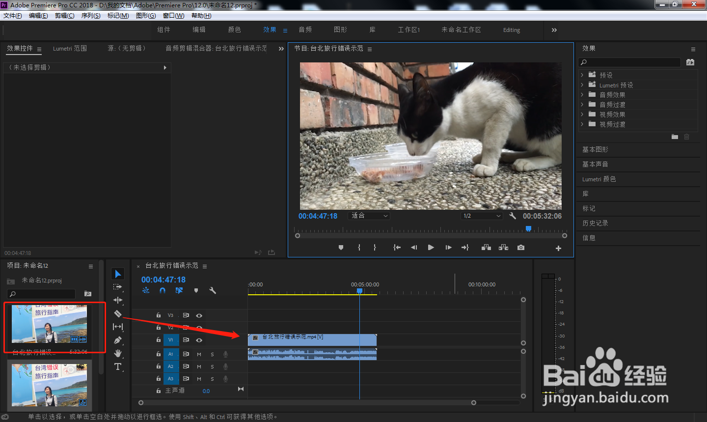707x422 pixels.
Task: Open the button editor plus icon
Action: pos(558,248)
